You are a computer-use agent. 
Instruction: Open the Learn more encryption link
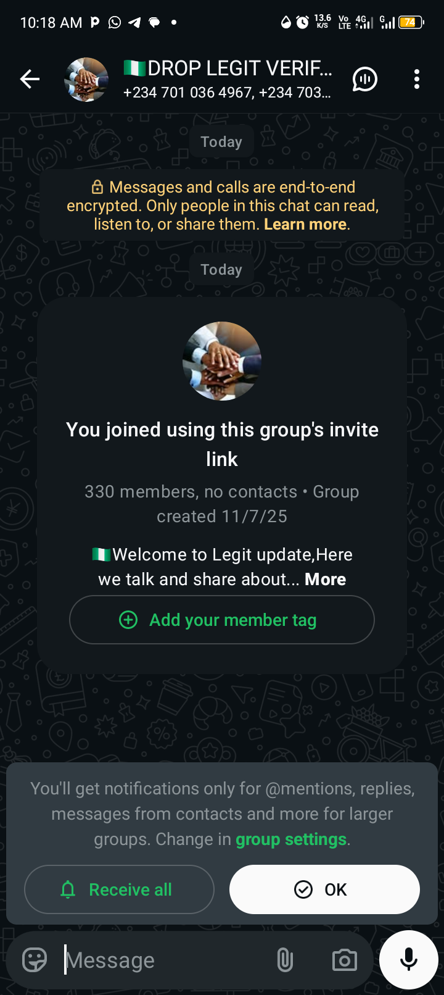click(305, 224)
